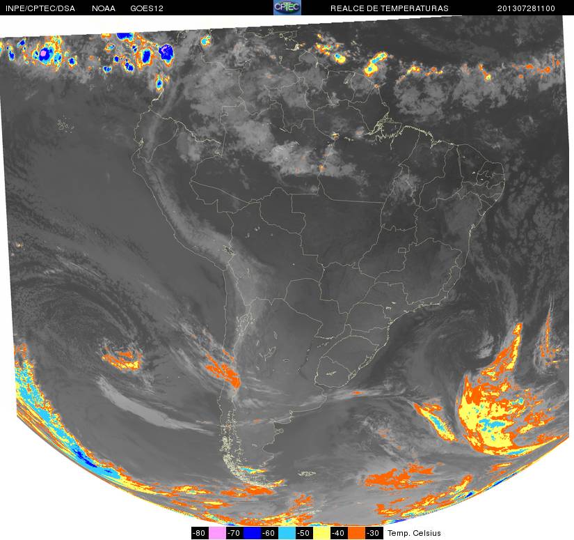Click the -50 legend value label

pyautogui.click(x=303, y=533)
